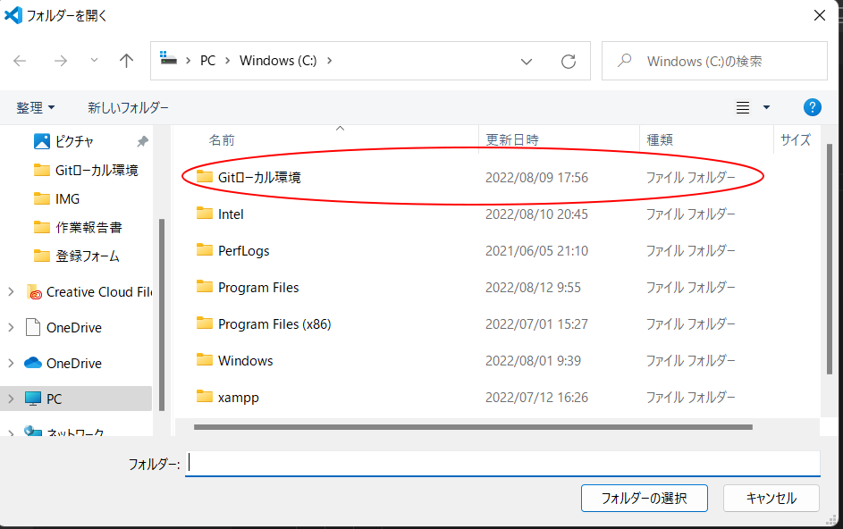
Task: Select the xampp folder
Action: click(x=238, y=397)
